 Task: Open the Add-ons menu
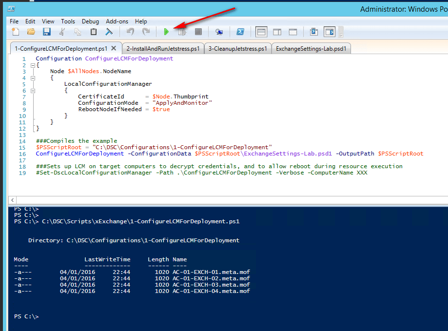pos(117,21)
